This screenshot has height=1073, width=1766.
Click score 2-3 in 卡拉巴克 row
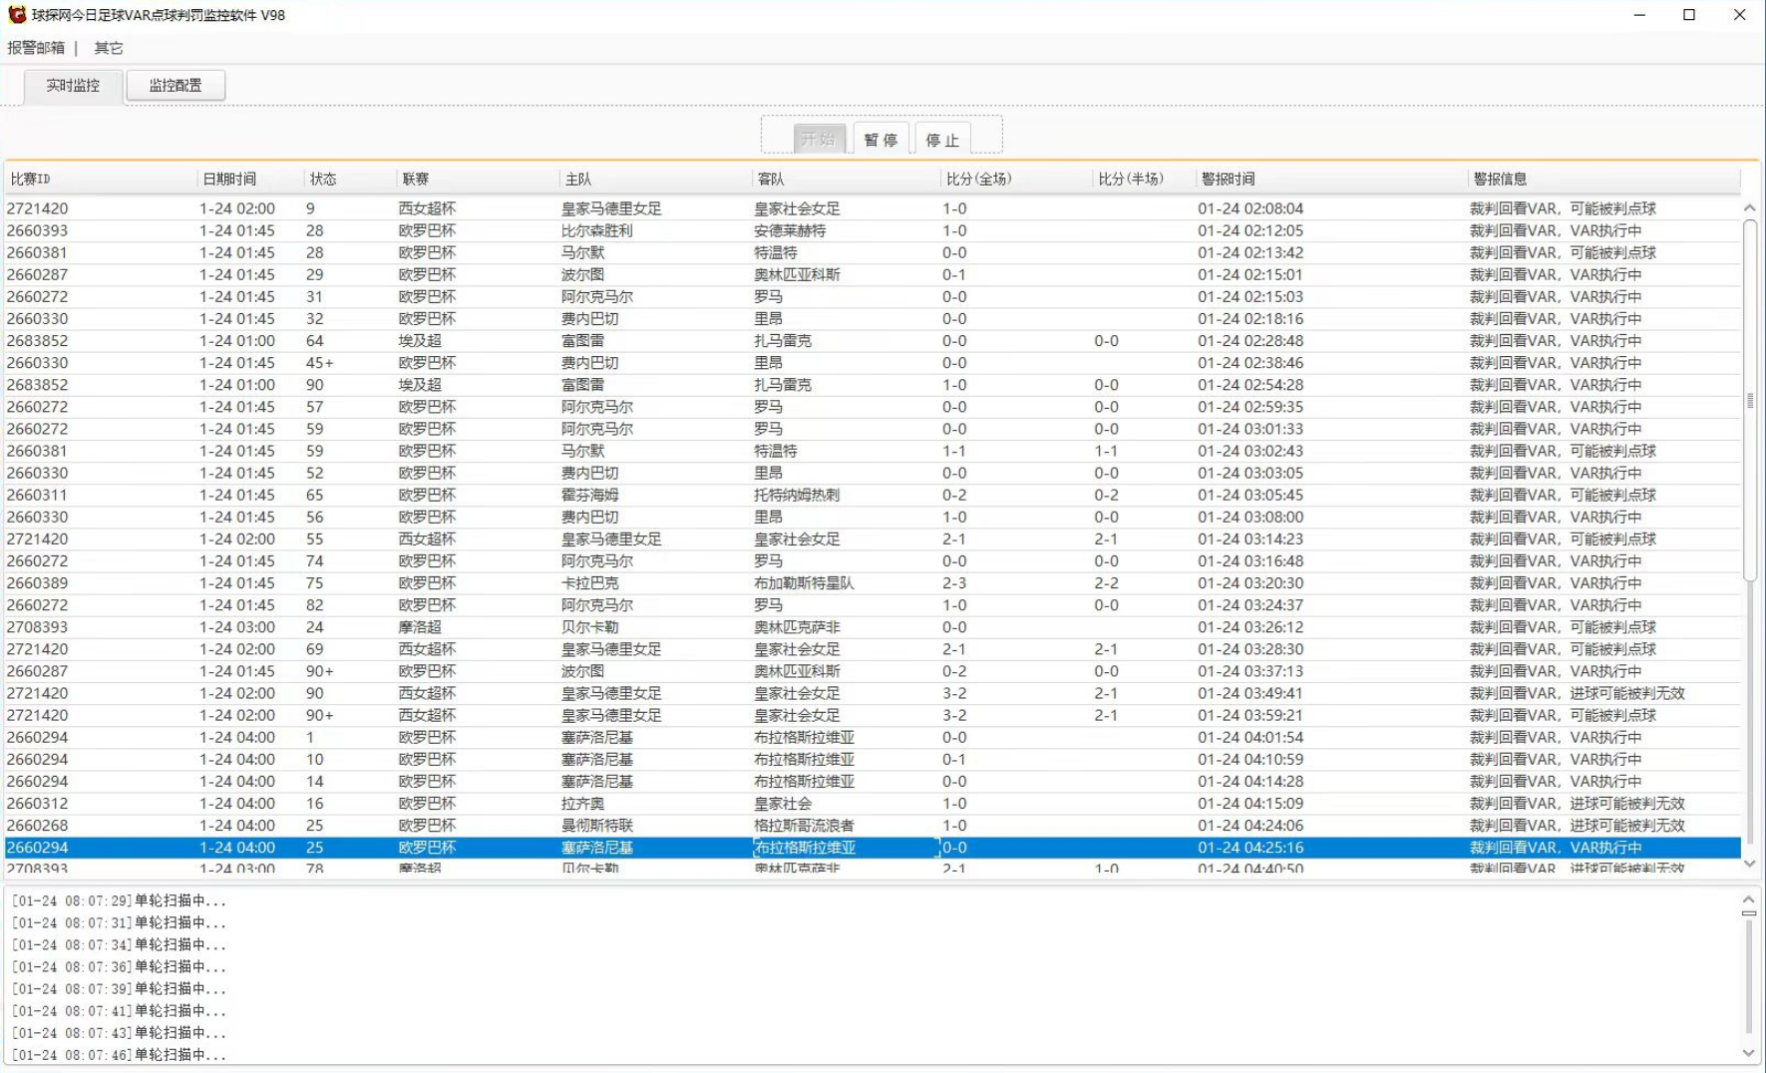tap(954, 583)
